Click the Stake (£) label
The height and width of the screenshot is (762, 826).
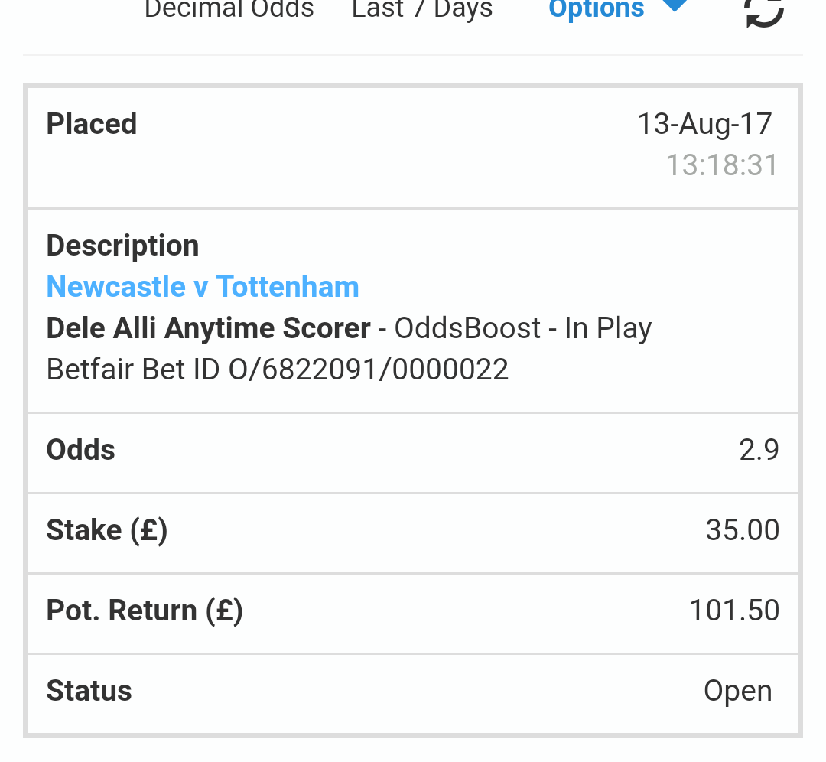[107, 530]
